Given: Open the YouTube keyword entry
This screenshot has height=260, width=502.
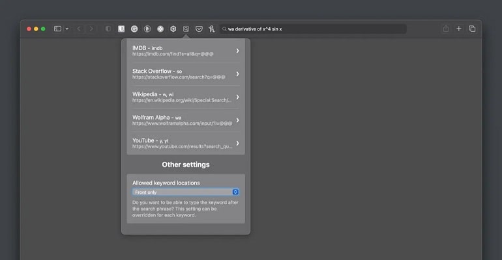Looking at the screenshot, I should (186, 143).
